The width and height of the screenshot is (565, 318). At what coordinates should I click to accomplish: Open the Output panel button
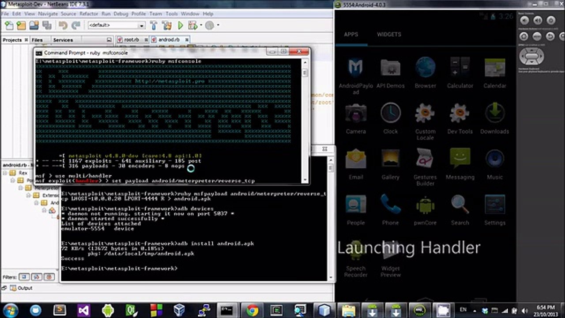pos(21,288)
